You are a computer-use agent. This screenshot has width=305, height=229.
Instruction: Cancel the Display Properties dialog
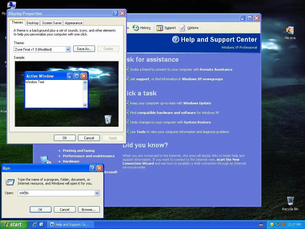[89, 138]
